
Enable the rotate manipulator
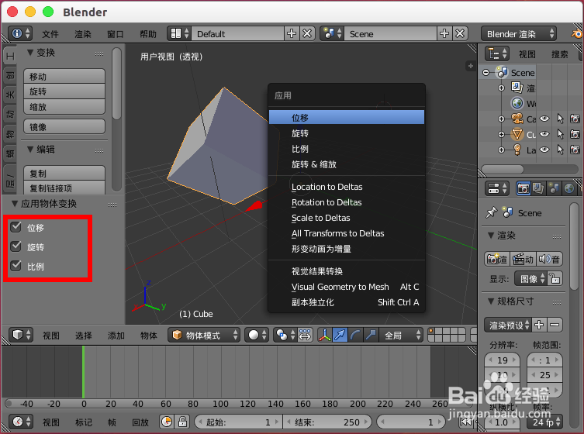(x=355, y=335)
